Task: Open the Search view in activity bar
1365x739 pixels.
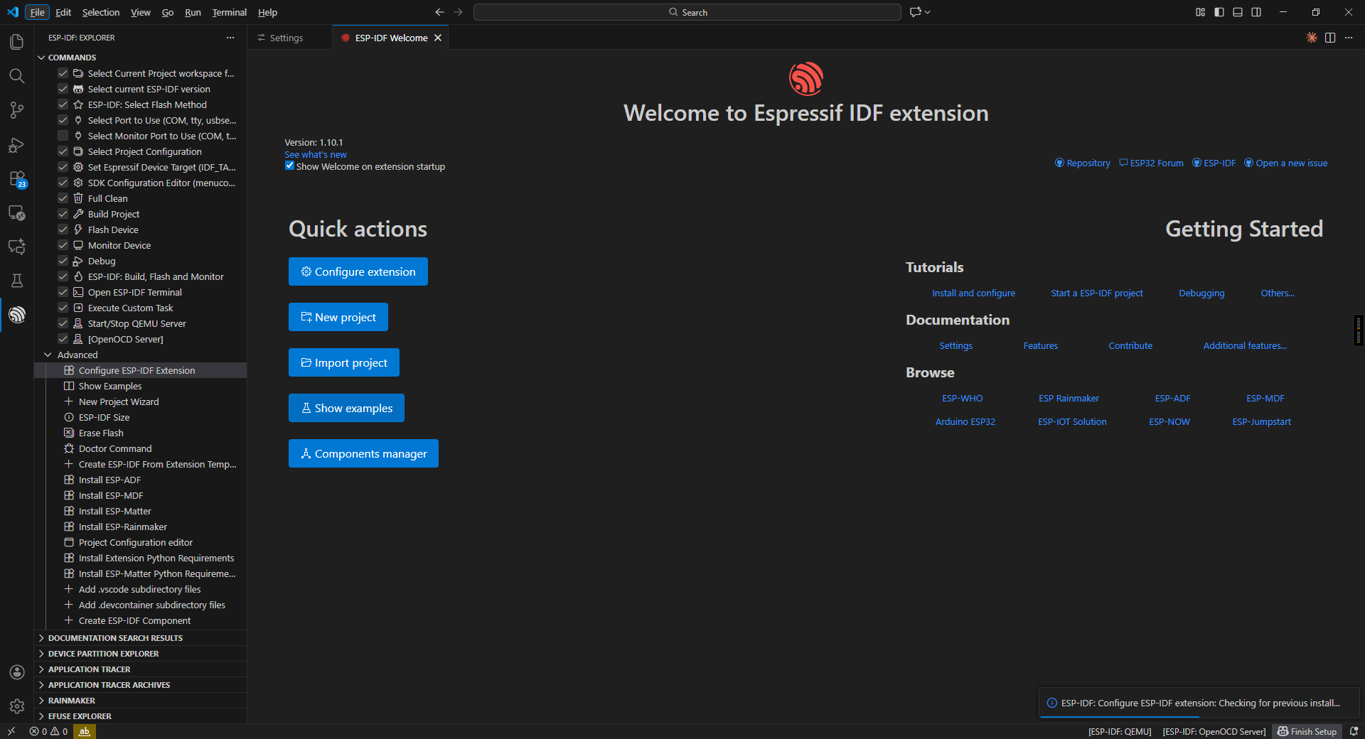Action: (17, 76)
